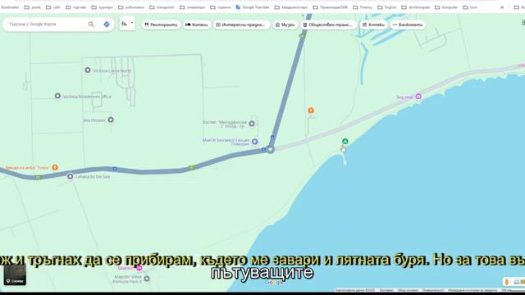Open the Google Translate bookmark

click(x=253, y=7)
